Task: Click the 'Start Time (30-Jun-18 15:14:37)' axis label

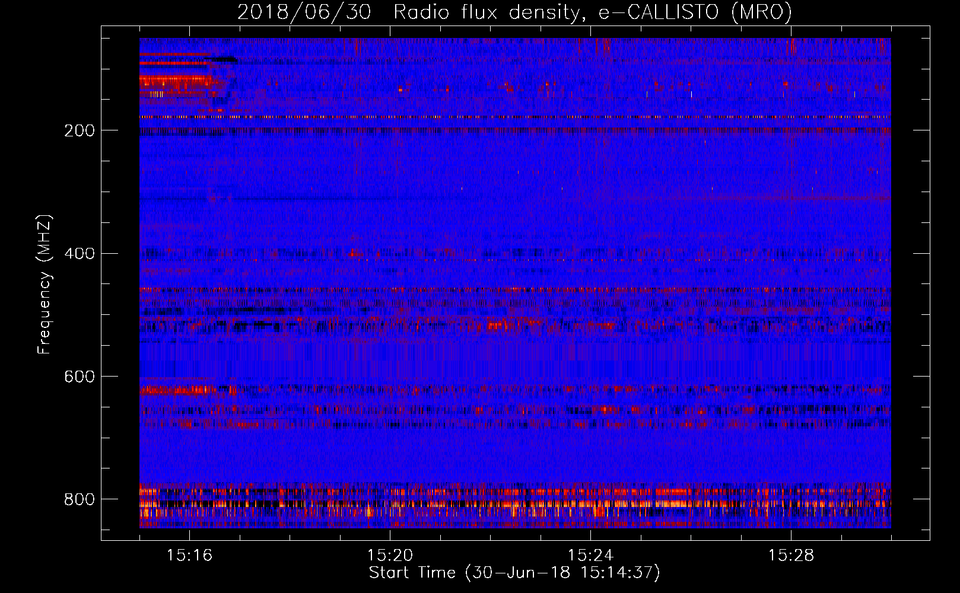Action: coord(514,573)
